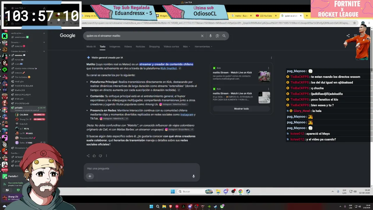Select the Imágenes search tab
The image size is (373, 210).
115,47
